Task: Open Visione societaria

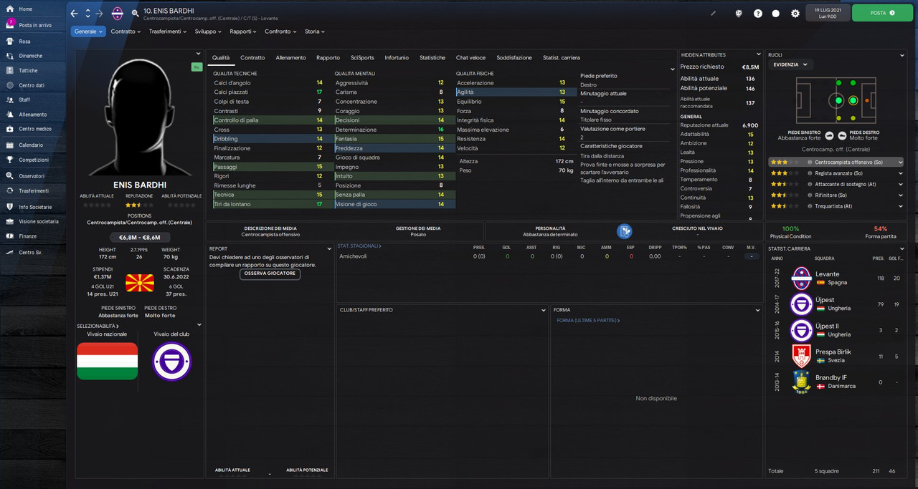Action: tap(38, 221)
